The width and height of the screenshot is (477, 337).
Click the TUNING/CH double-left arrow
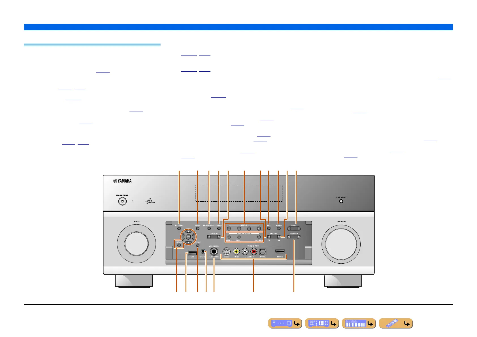coord(289,237)
